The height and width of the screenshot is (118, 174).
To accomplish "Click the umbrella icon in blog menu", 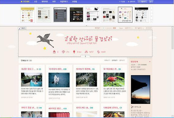I will click(x=63, y=52).
